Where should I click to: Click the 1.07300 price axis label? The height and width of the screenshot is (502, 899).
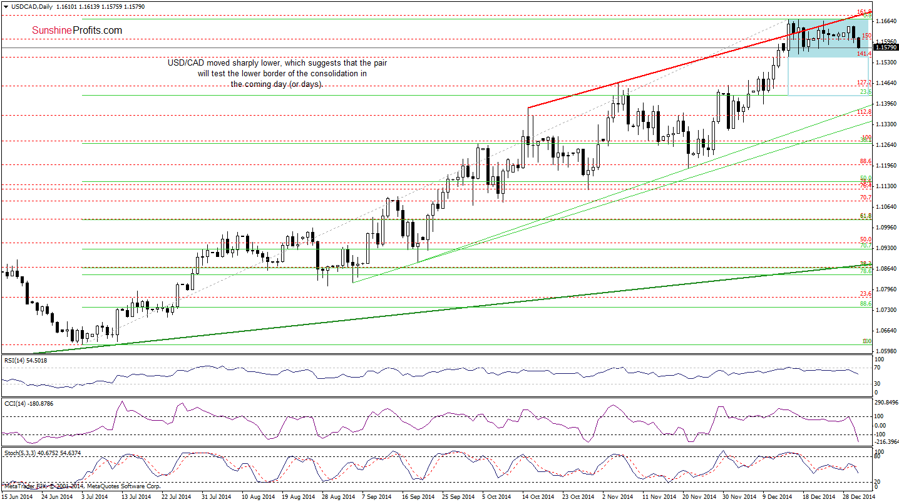[x=886, y=310]
